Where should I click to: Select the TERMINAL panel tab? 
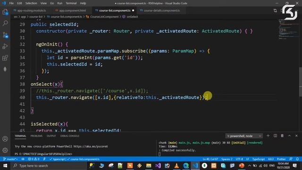coord(20,136)
